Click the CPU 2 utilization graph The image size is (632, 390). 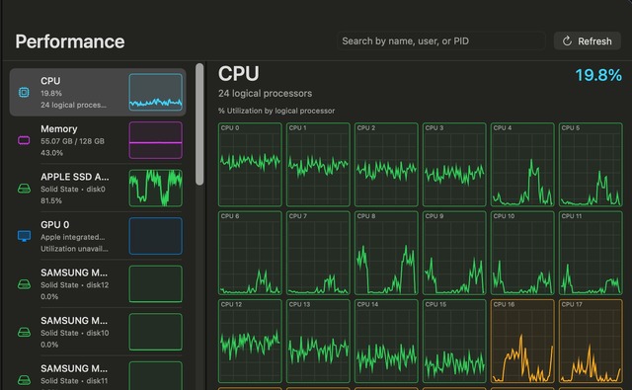pos(386,164)
